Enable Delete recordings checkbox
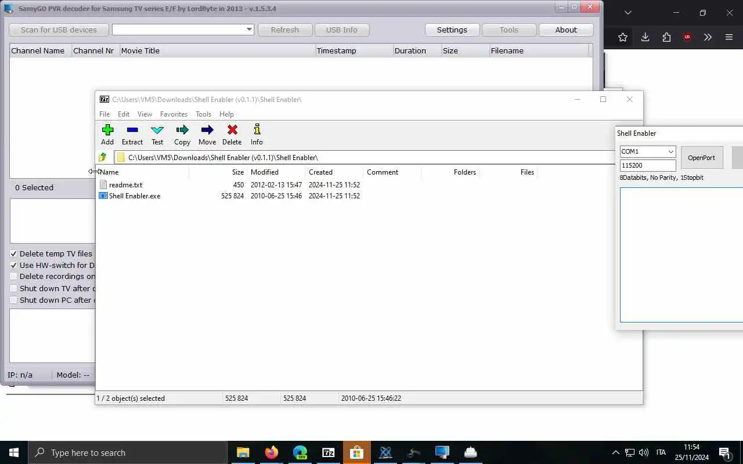Image resolution: width=743 pixels, height=464 pixels. [13, 277]
